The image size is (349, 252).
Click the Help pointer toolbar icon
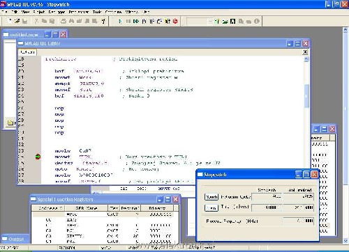click(x=103, y=22)
